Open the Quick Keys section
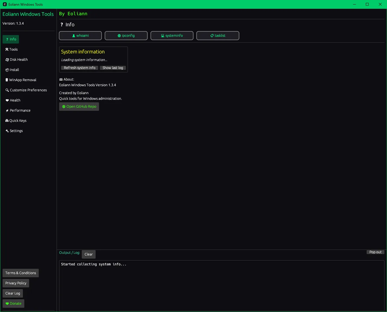 [x=16, y=121]
